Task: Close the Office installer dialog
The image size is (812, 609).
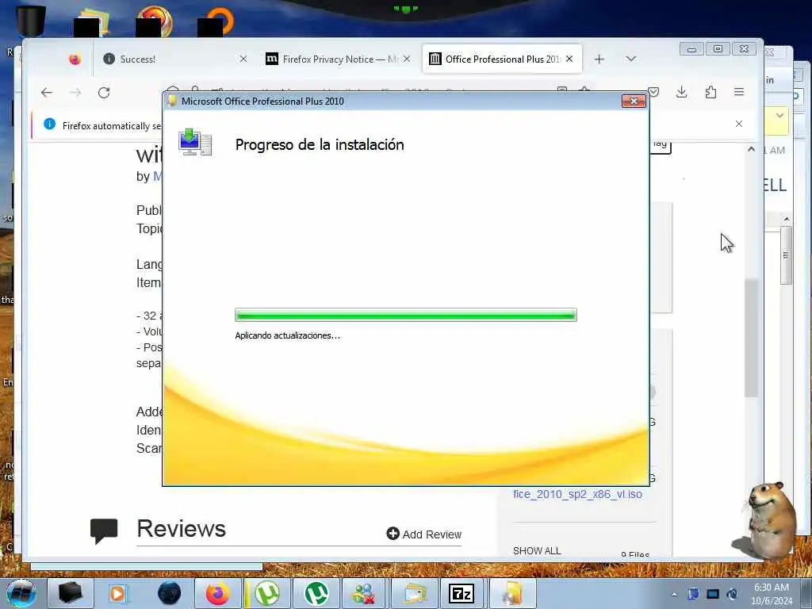Action: (x=634, y=101)
